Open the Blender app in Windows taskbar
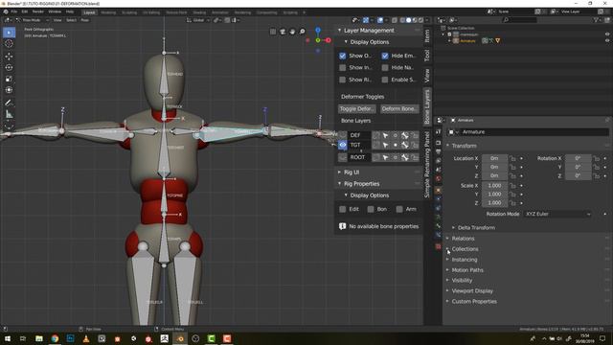The width and height of the screenshot is (613, 345). pos(180,338)
